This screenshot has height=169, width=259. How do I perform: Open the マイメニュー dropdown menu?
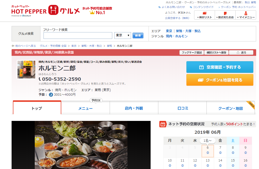tap(246, 15)
